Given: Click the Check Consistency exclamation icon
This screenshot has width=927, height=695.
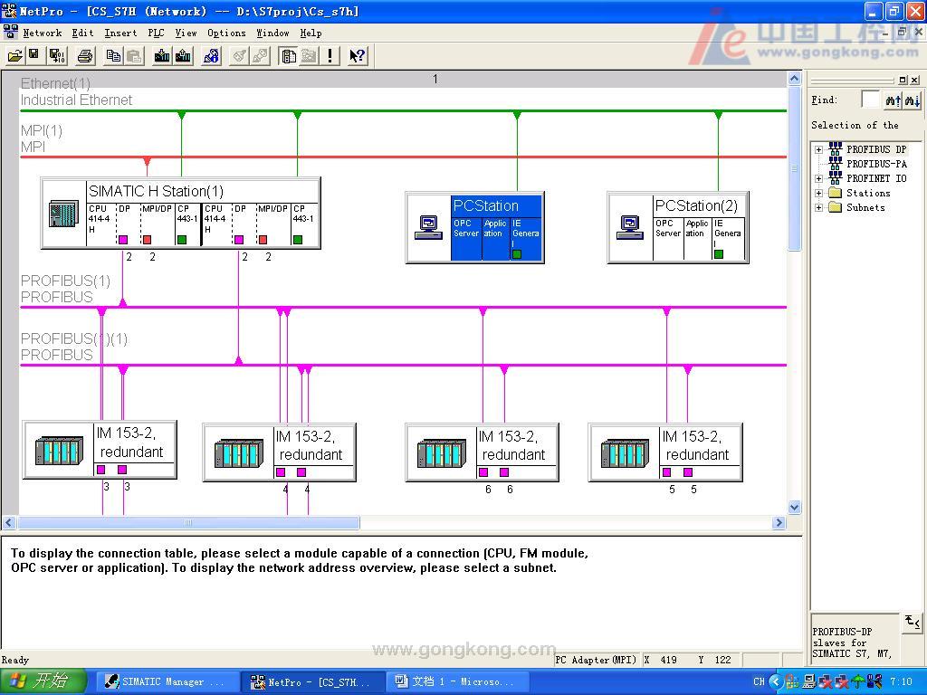Looking at the screenshot, I should pyautogui.click(x=330, y=55).
